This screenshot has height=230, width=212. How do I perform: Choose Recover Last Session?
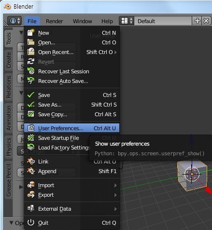[x=72, y=71]
